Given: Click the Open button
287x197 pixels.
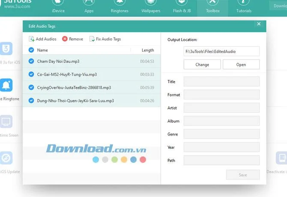Looking at the screenshot, I should (241, 65).
